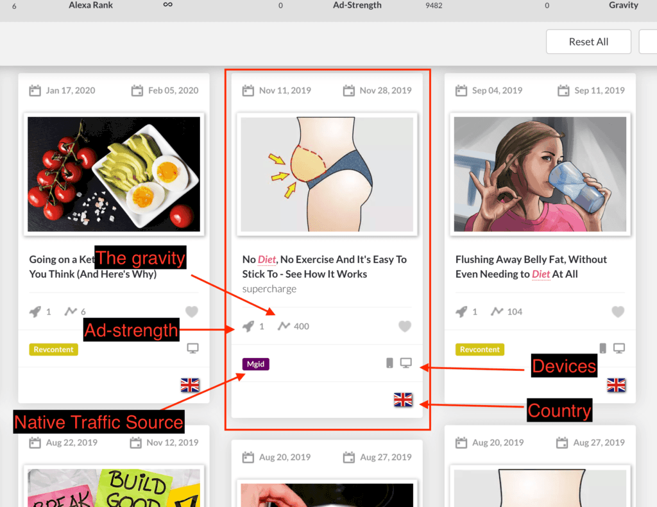Click gravity graph icon showing 400

(x=284, y=326)
